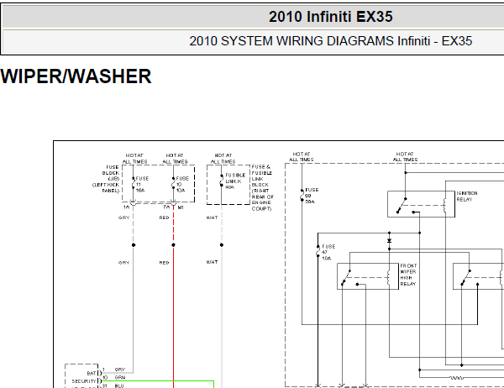Click the 'ORN' wire color label
Viewport: 504px width, 388px height.
click(x=119, y=377)
